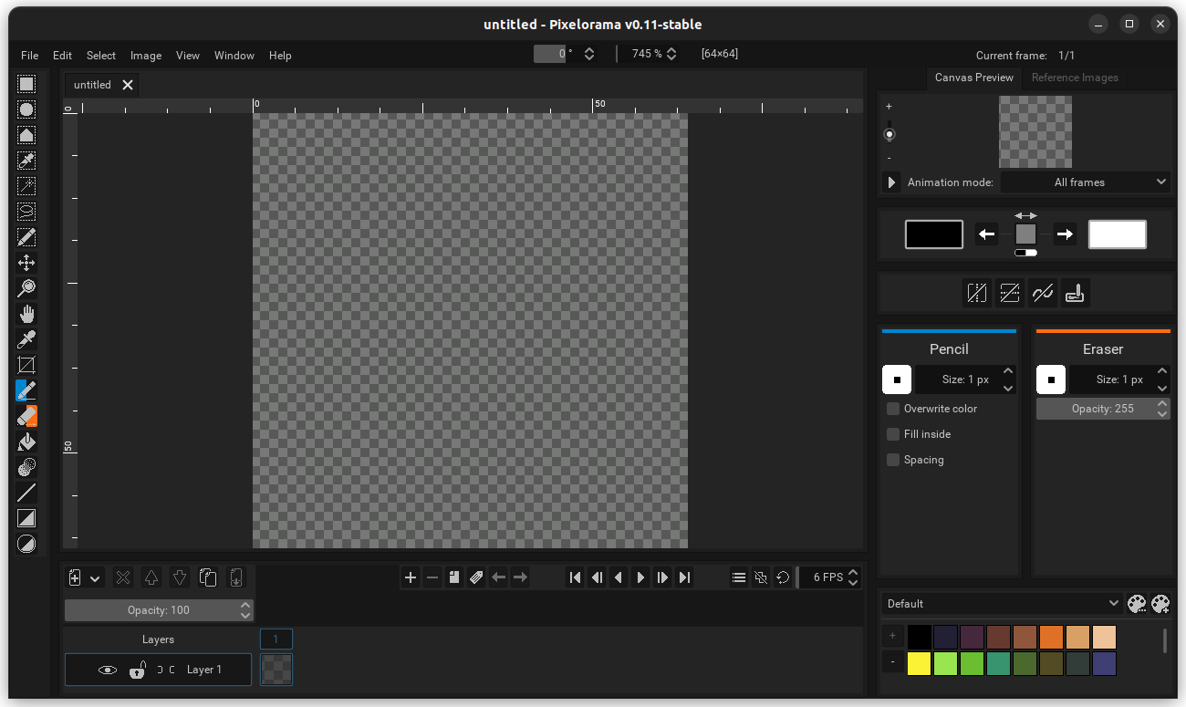
Task: Toggle visibility of Layer 1
Action: [x=107, y=670]
